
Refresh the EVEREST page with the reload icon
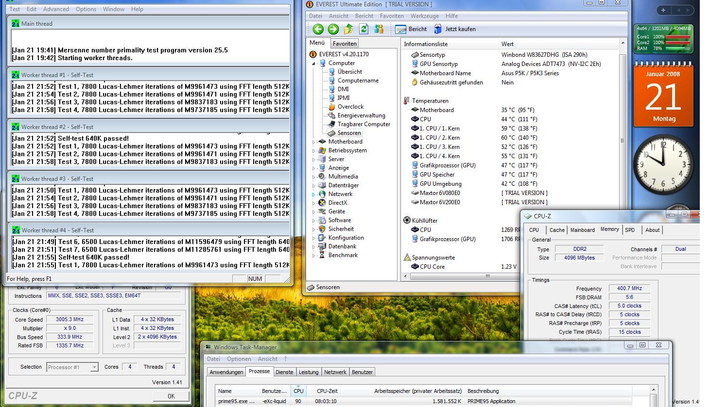(364, 29)
